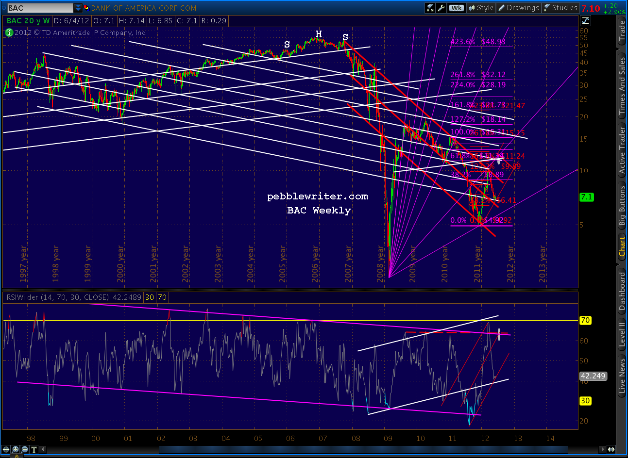The height and width of the screenshot is (458, 628).
Task: Click the pebblewriter.com text annotation
Action: click(318, 196)
